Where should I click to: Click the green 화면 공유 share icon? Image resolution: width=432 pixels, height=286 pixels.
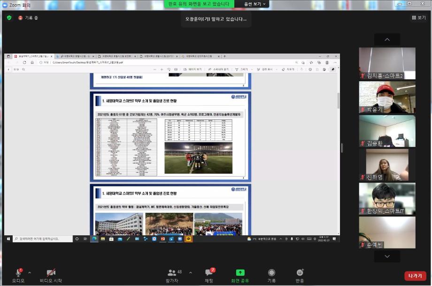click(x=240, y=272)
